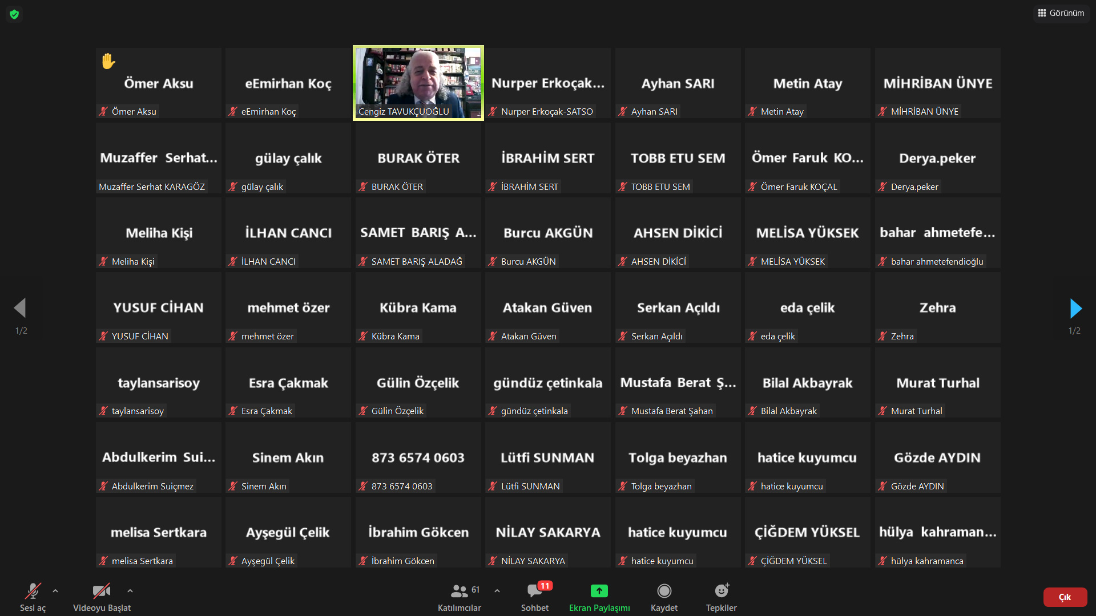
Task: Select the 873 6574 0603 participant tile
Action: pyautogui.click(x=418, y=457)
